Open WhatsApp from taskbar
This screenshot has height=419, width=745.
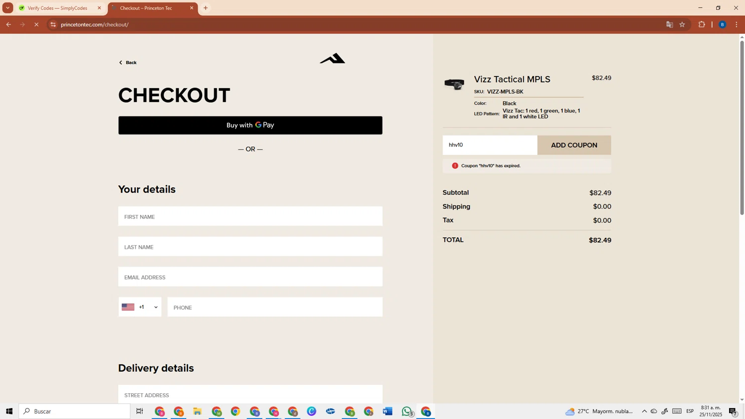(x=407, y=411)
